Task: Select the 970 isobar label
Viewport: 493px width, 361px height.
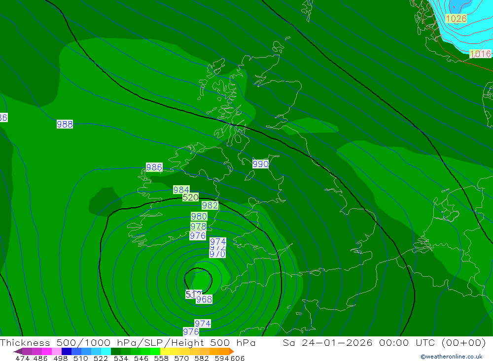Action: [217, 254]
